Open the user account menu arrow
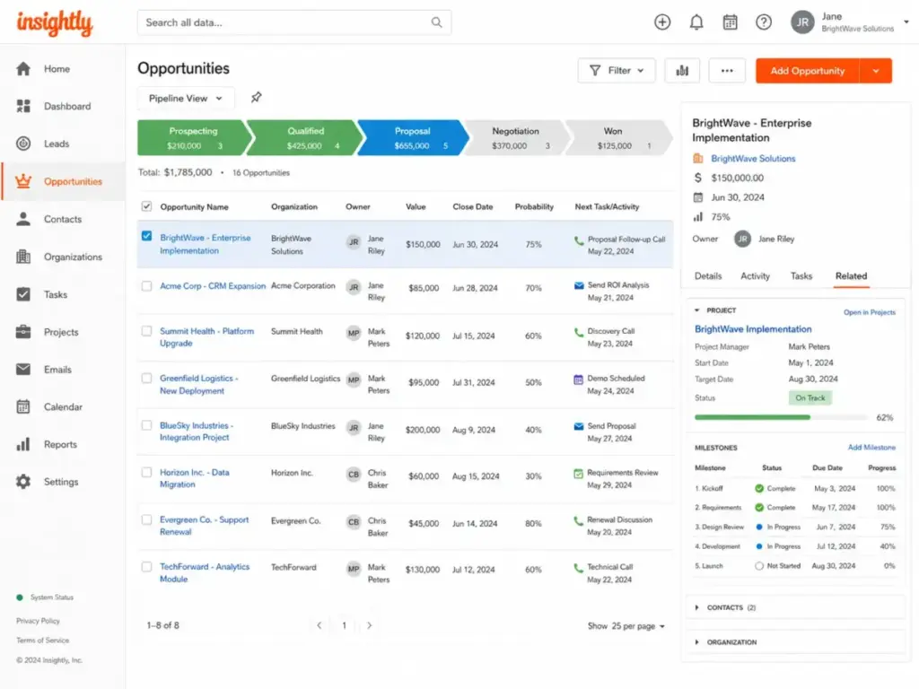This screenshot has height=689, width=919. pos(906,22)
